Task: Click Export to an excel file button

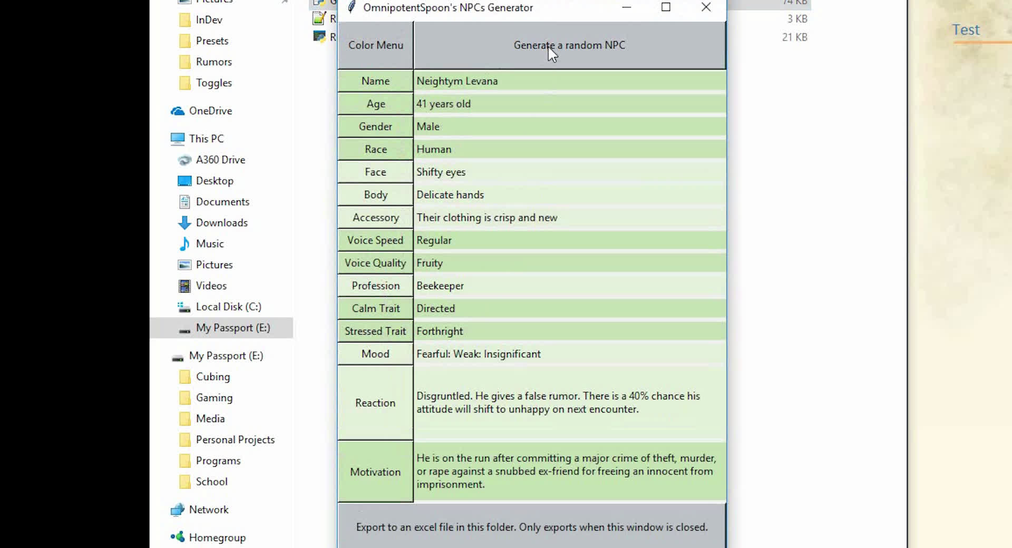Action: point(532,527)
